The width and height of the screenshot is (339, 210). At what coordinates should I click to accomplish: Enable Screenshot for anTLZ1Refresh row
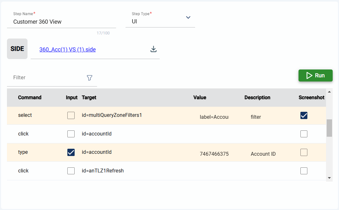304,171
